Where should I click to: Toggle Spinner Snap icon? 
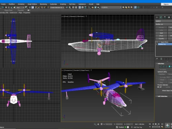[x=45, y=8]
